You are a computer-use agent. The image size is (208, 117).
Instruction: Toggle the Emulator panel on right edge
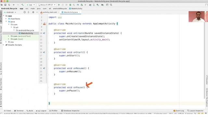pos(207,80)
